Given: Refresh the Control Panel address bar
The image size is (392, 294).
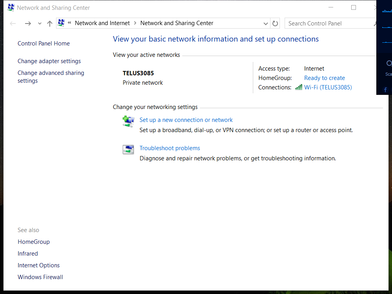Looking at the screenshot, I should [275, 24].
